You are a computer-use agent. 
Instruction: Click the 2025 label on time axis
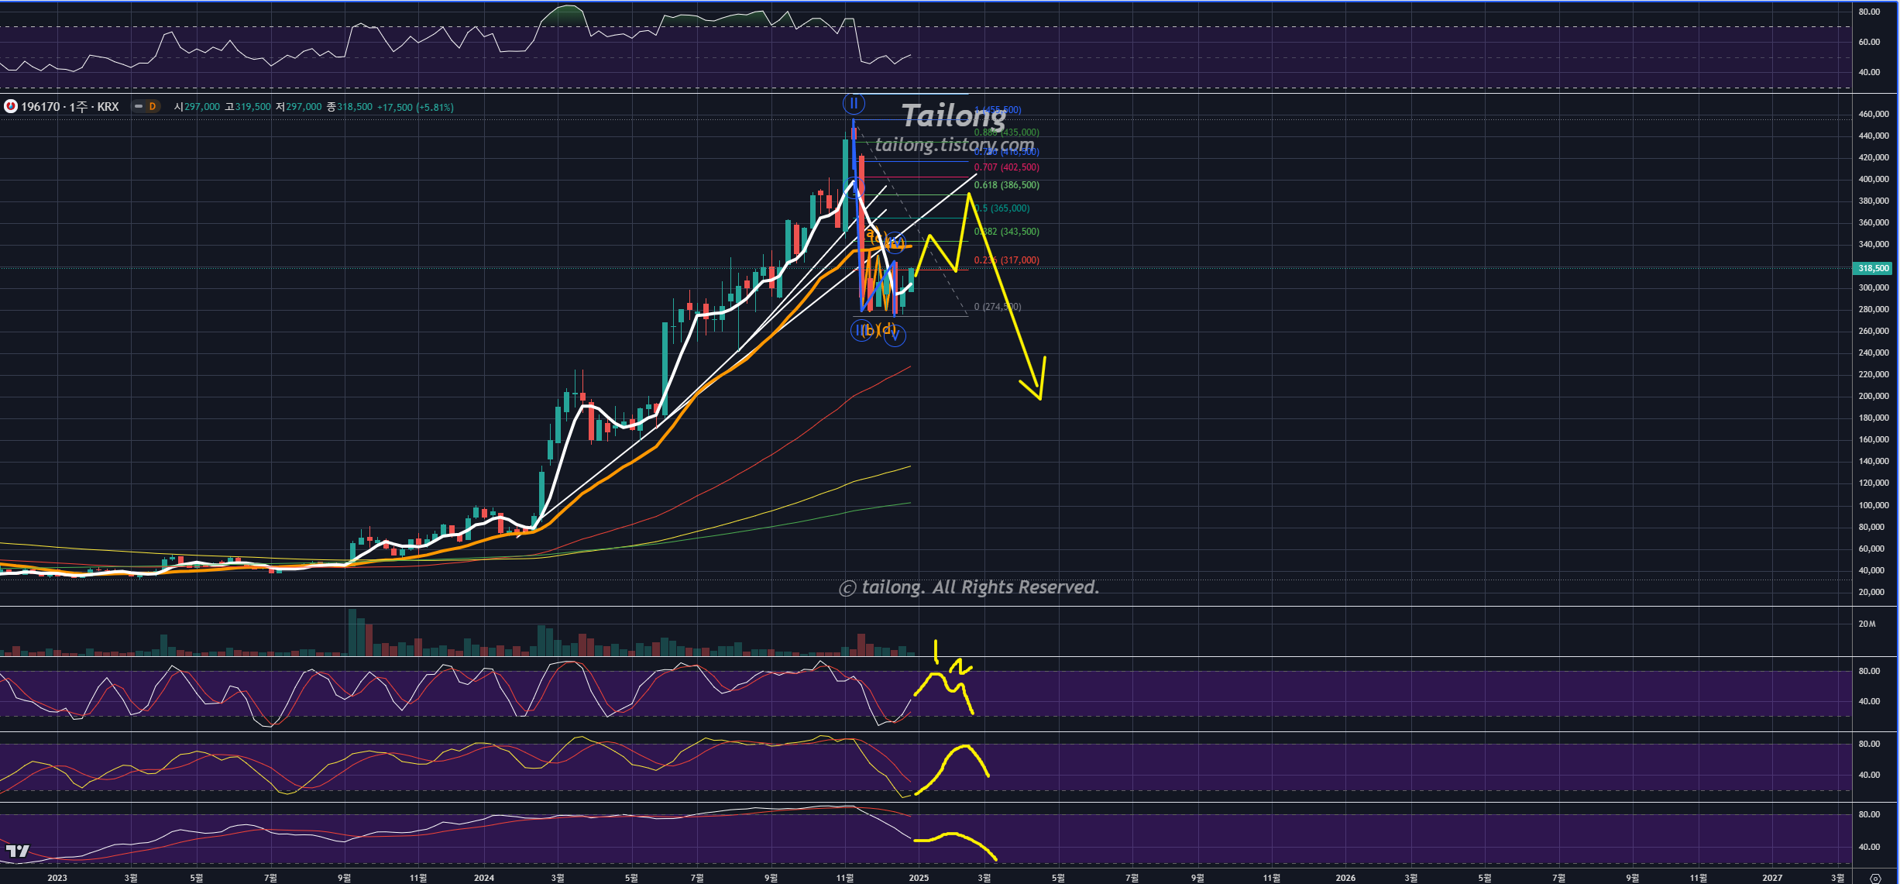[x=919, y=878]
